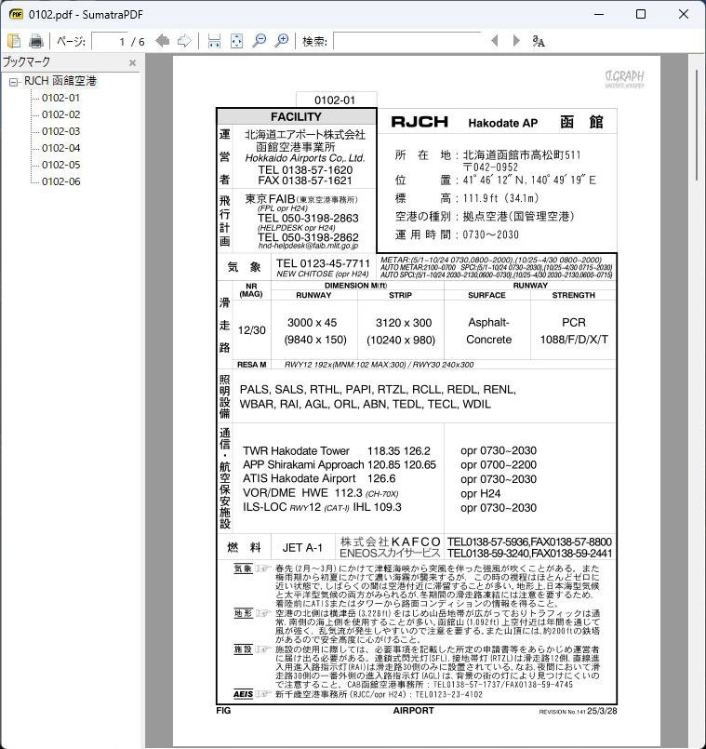Open bookmark 0102-01

click(x=60, y=98)
